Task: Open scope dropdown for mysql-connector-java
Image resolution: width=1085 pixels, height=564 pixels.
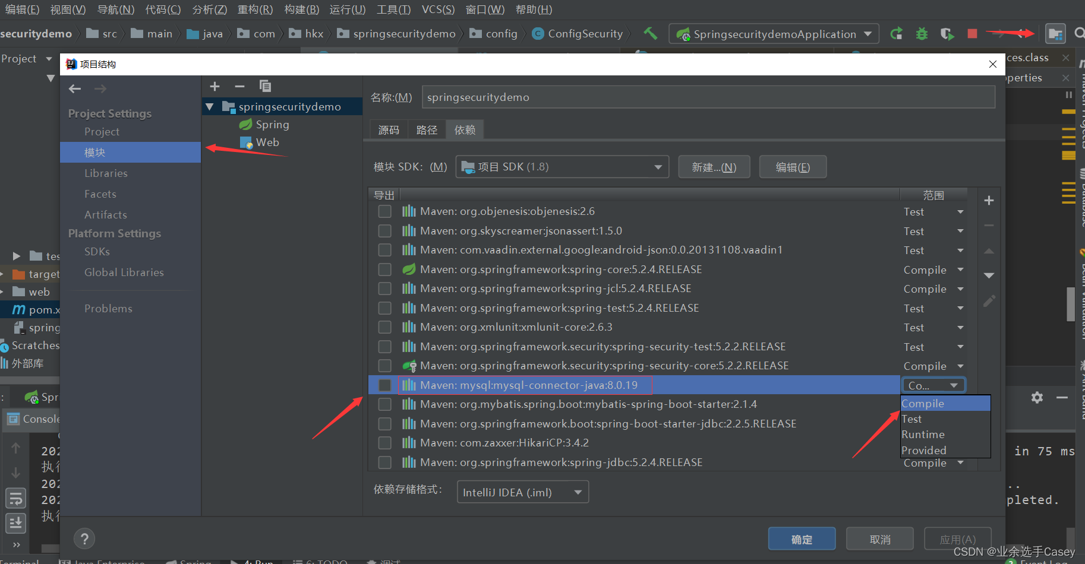Action: point(934,385)
